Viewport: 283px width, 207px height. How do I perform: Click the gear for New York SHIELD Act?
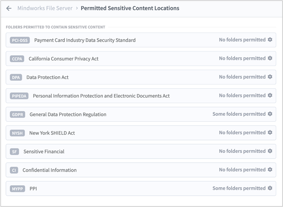(270, 133)
